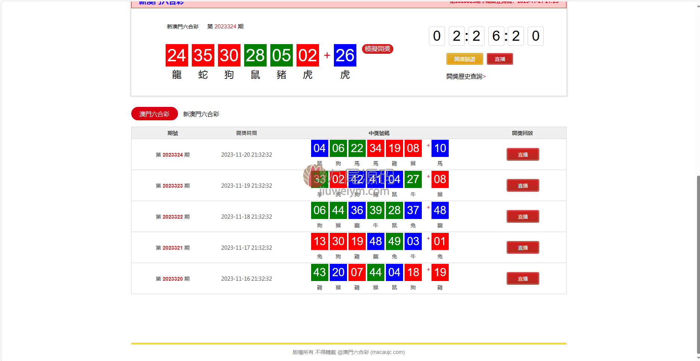
Task: Click draw time 2023-11-18 21:32:32
Action: (x=246, y=217)
